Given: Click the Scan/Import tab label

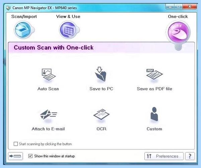Looking at the screenshot, I should click(24, 16).
